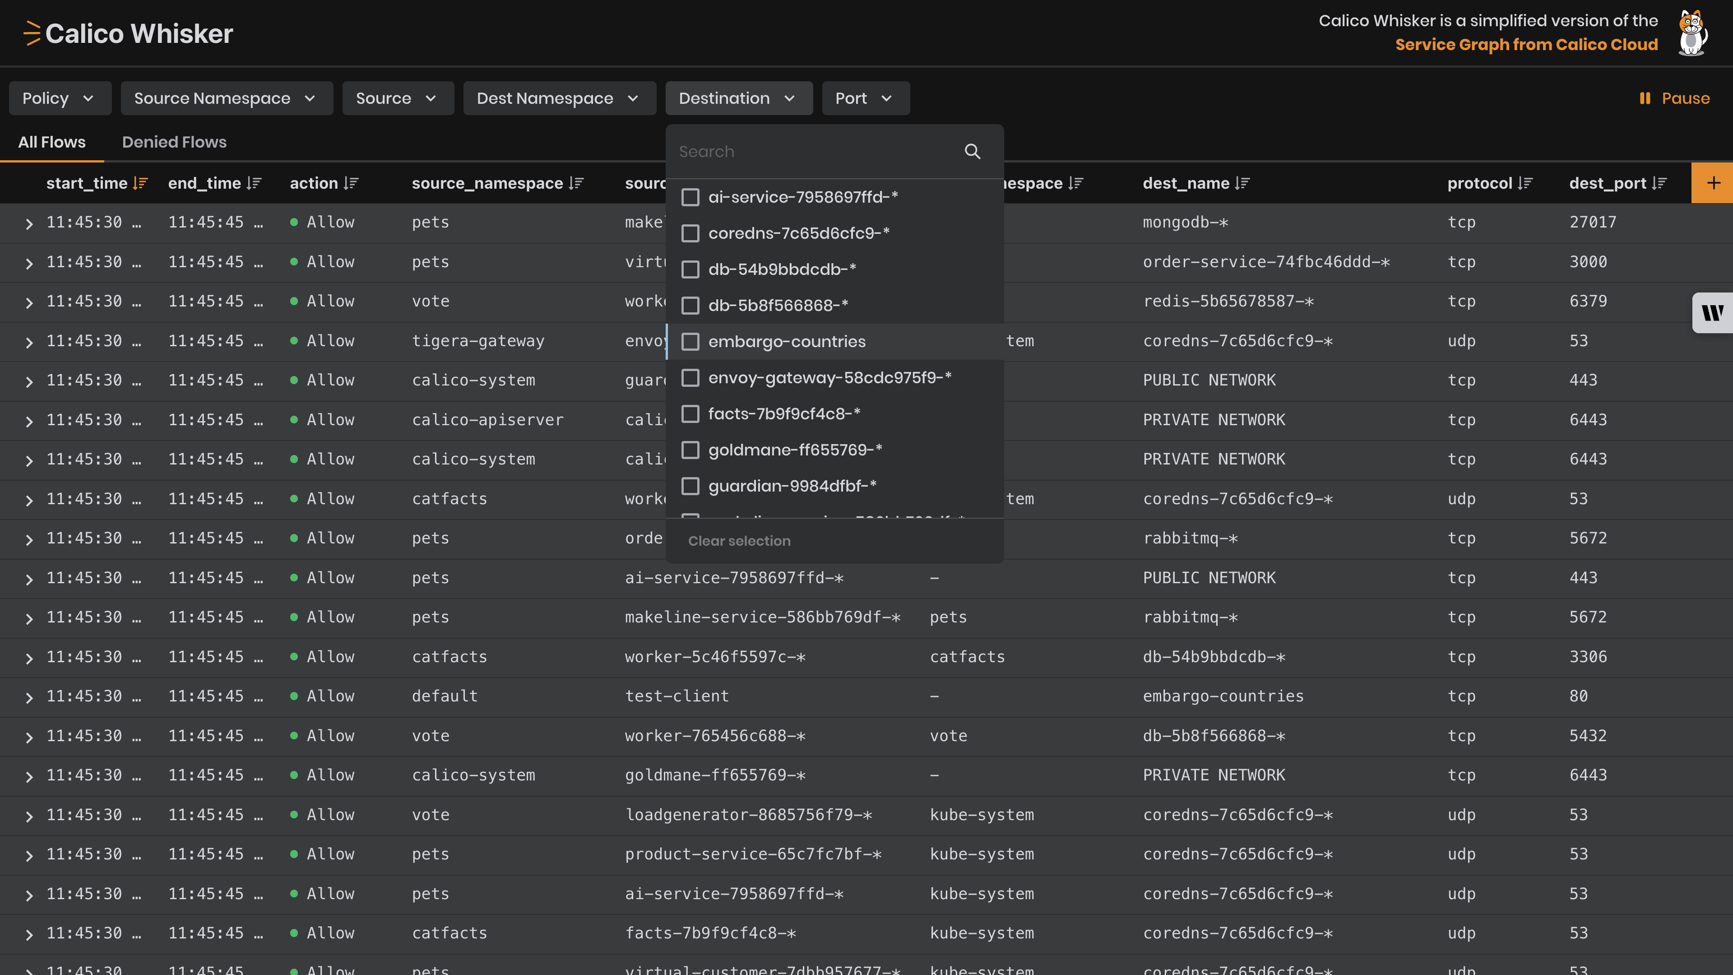This screenshot has height=975, width=1733.
Task: Click the Calico Whisker logo icon
Action: coord(32,33)
